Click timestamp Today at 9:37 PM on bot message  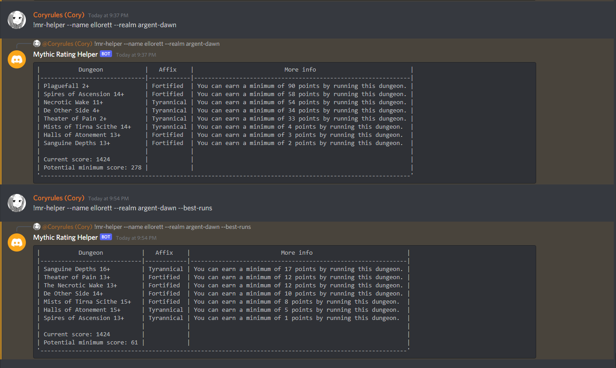tap(136, 55)
